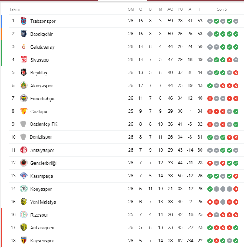Click the Galatasaray logo icon

24,46
